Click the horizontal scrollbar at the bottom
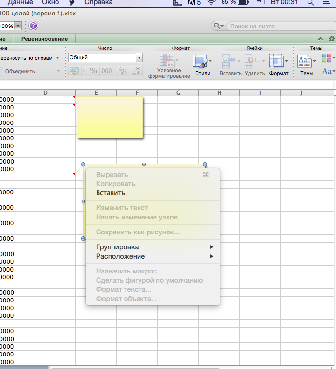 click(x=135, y=368)
